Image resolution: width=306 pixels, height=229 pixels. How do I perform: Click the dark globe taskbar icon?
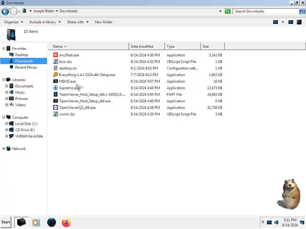[51, 222]
